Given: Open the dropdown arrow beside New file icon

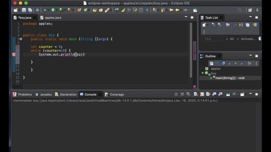Looking at the screenshot, I should point(19,10).
